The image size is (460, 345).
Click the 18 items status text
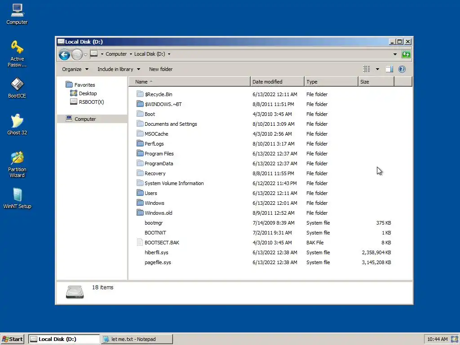point(103,287)
